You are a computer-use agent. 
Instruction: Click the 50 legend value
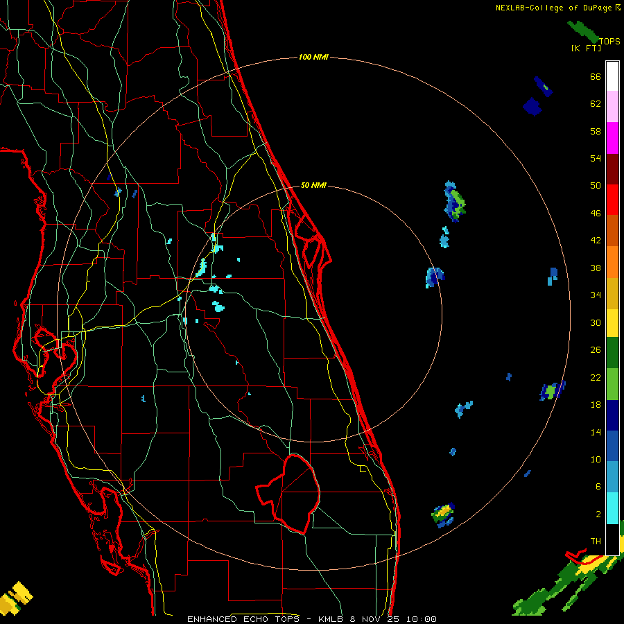596,185
